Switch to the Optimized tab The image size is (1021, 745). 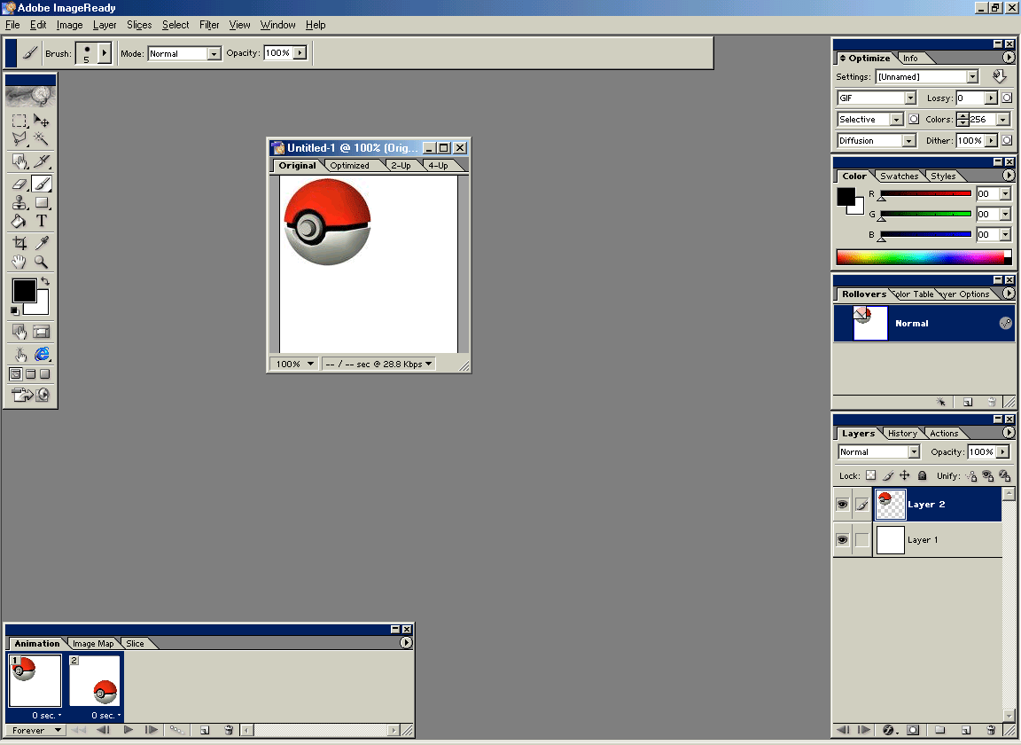349,166
